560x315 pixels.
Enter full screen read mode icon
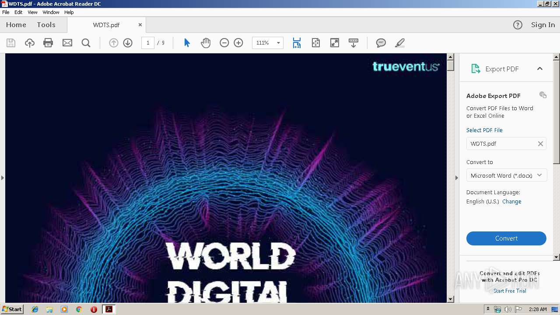coord(335,43)
